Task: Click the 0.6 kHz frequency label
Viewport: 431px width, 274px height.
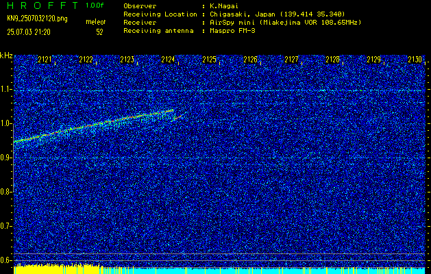Action: 5,260
